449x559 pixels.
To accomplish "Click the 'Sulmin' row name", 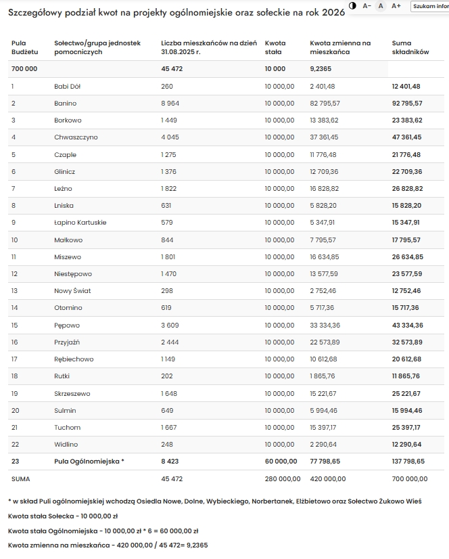I will 65,411.
